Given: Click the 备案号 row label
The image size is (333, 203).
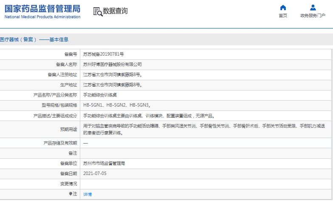Looking at the screenshot, I should pyautogui.click(x=71, y=54).
